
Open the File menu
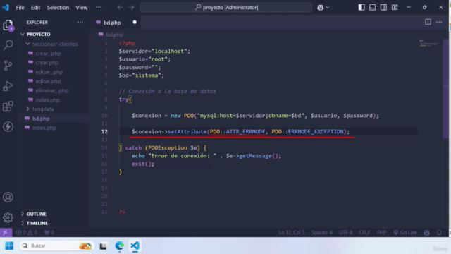[x=20, y=8]
